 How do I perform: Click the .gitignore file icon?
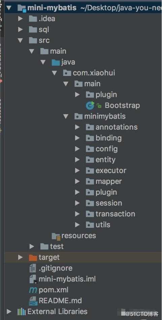pos(33,268)
